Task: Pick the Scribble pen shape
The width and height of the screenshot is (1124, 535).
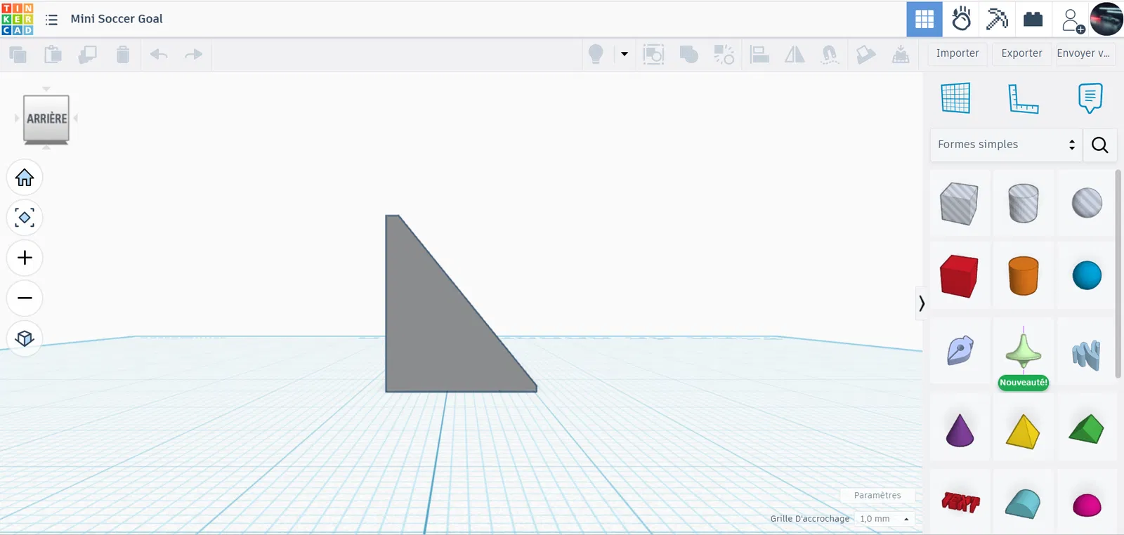Action: click(960, 350)
